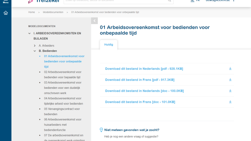
Task: Click download icon for Nederlands doc
Action: click(x=230, y=91)
